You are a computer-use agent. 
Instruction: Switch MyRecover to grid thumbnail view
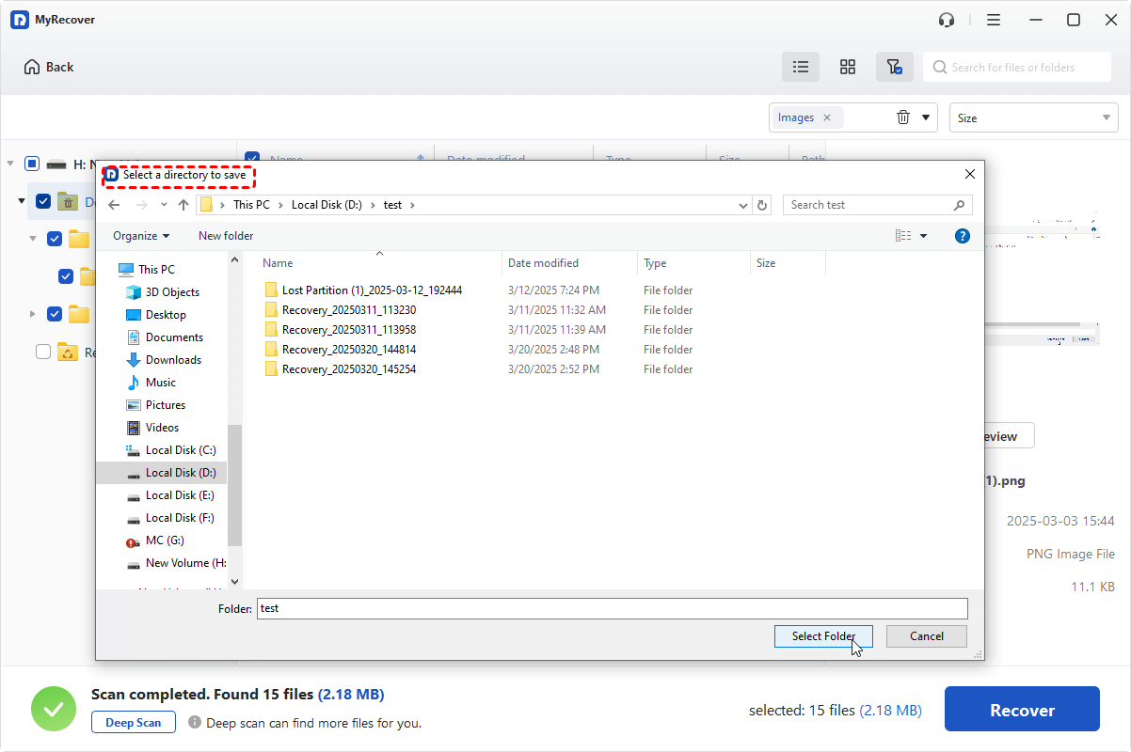(x=848, y=67)
